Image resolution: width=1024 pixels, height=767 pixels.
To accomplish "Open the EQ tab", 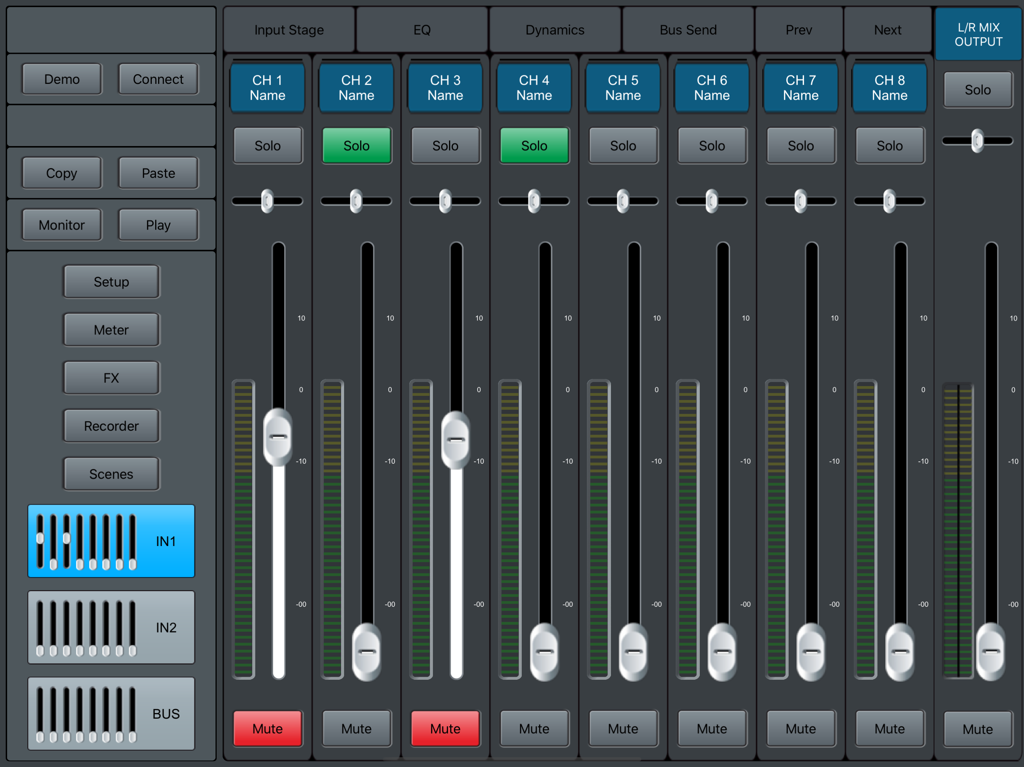I will pyautogui.click(x=422, y=30).
